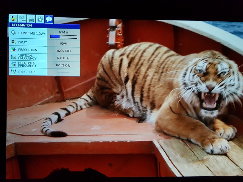Click the lamp time clock icon
243x182 pixels.
14,33
